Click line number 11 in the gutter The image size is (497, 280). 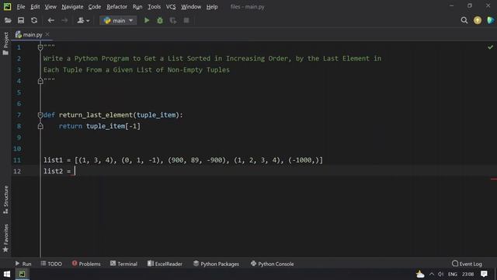17,160
